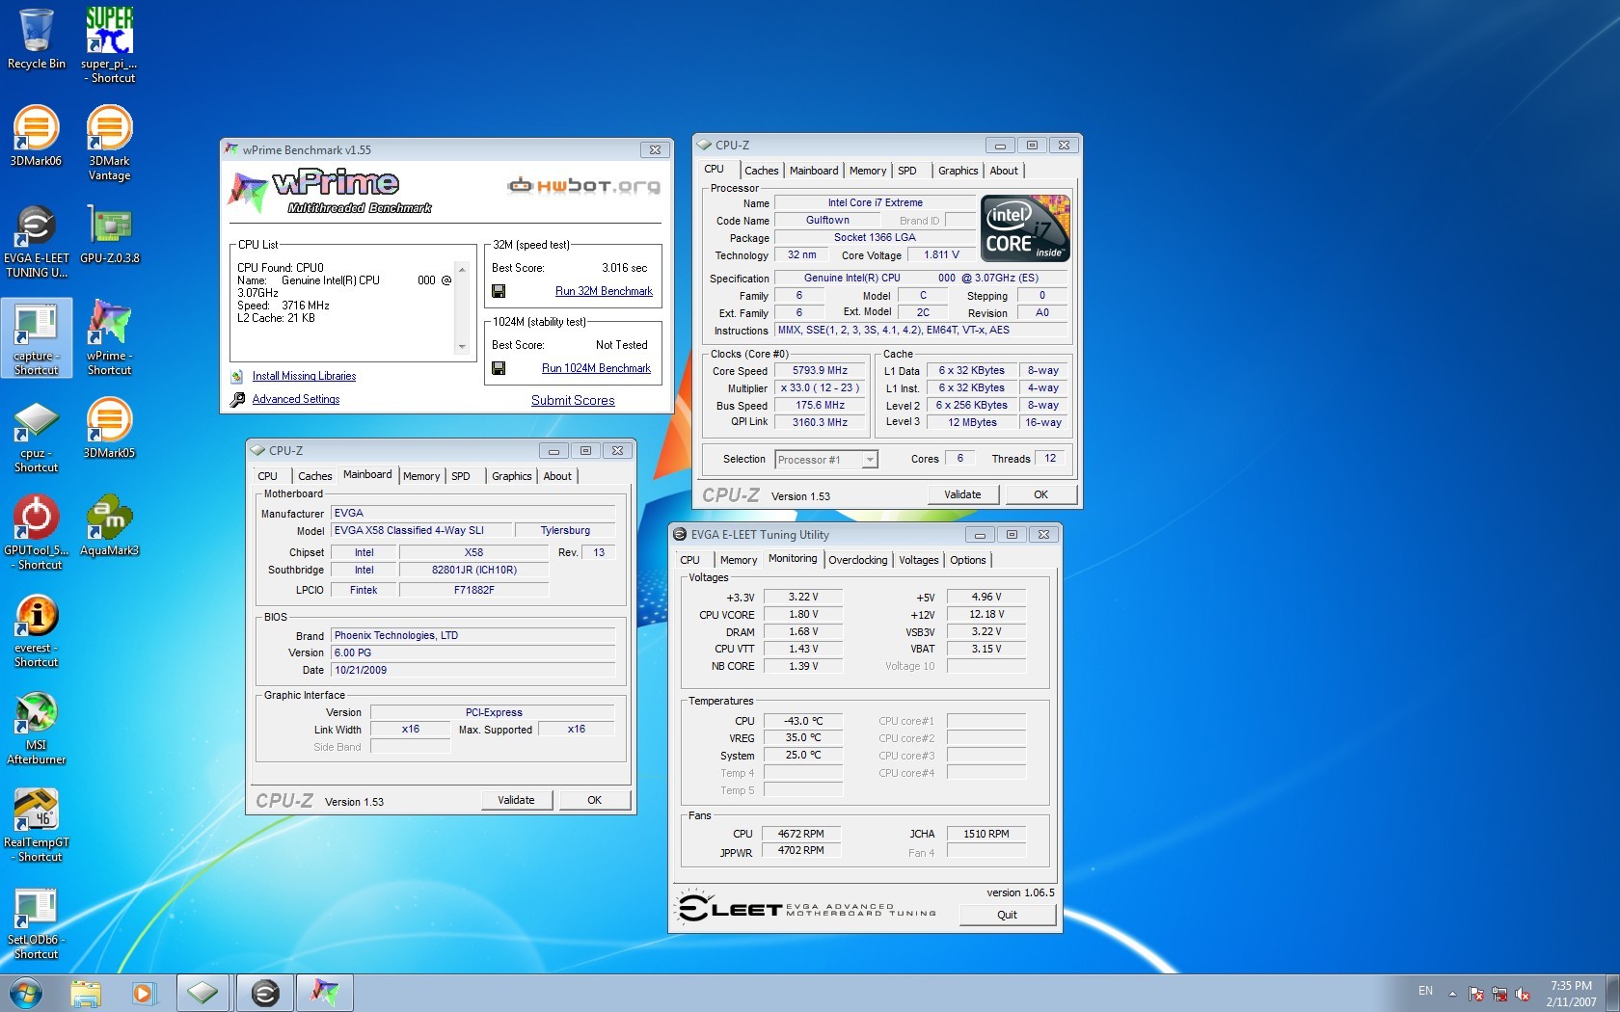Open Advanced Settings in wPrime
The image size is (1620, 1012).
click(295, 399)
